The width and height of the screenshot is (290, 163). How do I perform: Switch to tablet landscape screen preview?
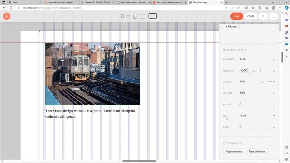pyautogui.click(x=142, y=16)
